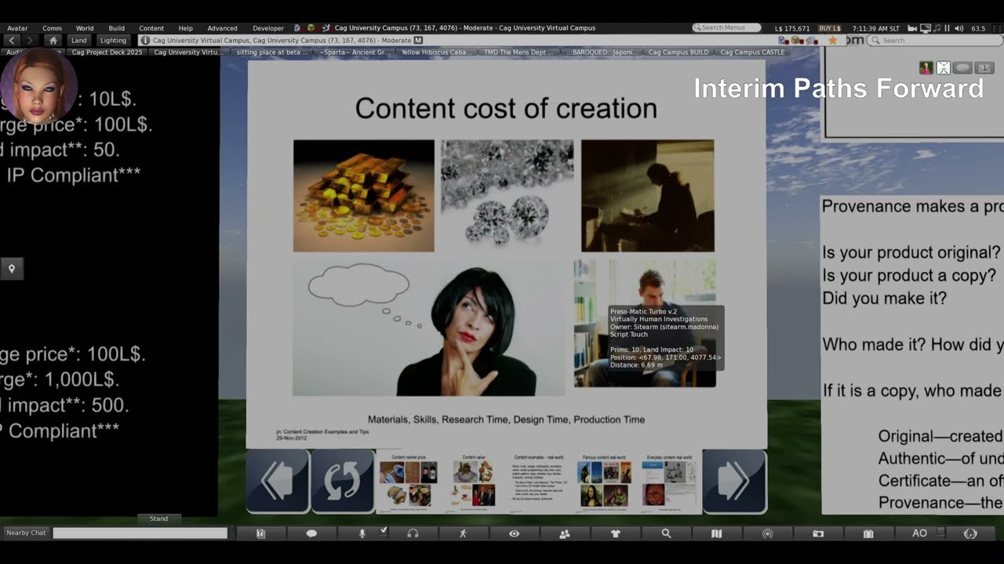Click the Stand button
The width and height of the screenshot is (1004, 564).
tap(159, 519)
